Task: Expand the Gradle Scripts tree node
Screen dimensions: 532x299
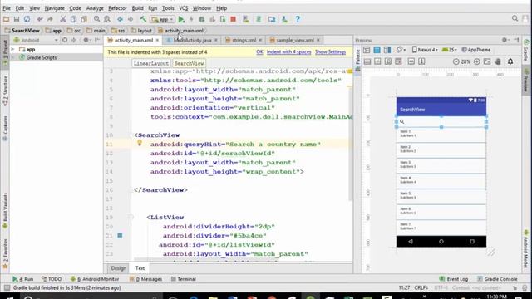Action: [x=13, y=57]
